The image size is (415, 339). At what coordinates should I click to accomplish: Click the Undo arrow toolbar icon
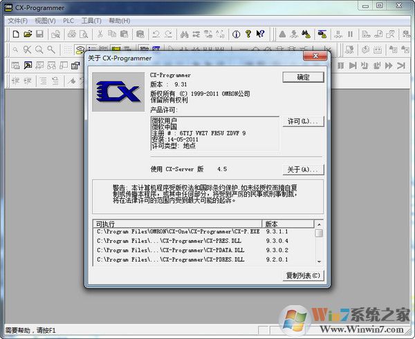point(156,34)
